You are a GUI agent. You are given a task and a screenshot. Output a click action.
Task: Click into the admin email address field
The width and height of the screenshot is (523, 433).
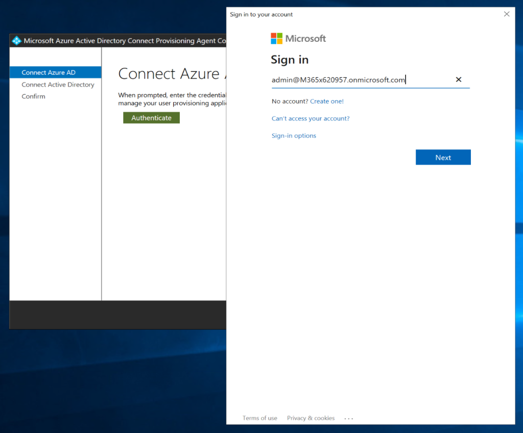click(x=358, y=80)
